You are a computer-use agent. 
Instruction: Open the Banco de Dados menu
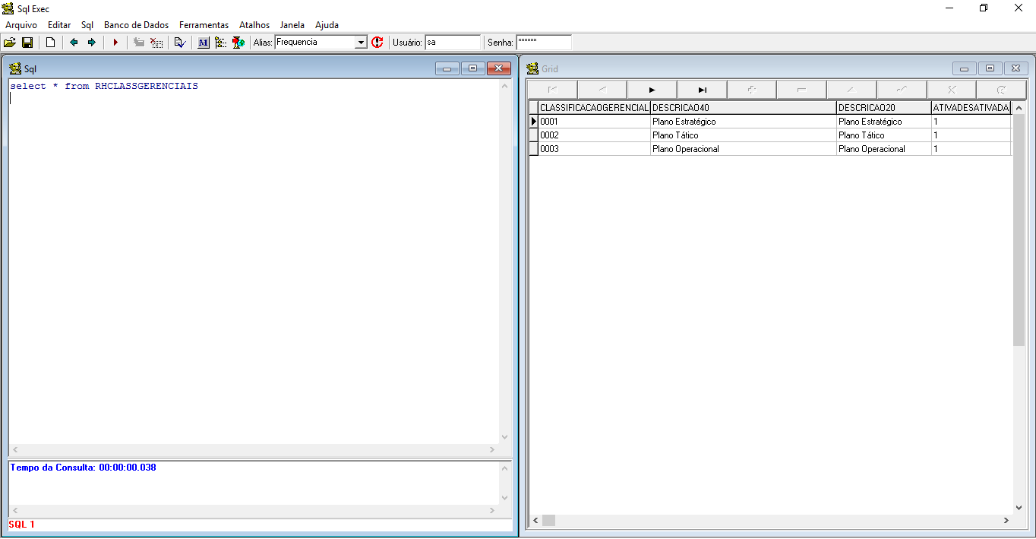click(x=136, y=25)
